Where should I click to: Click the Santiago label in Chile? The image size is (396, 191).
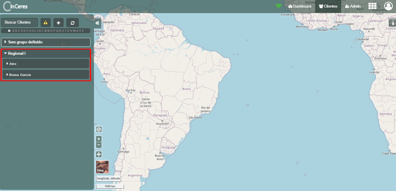click(x=123, y=152)
